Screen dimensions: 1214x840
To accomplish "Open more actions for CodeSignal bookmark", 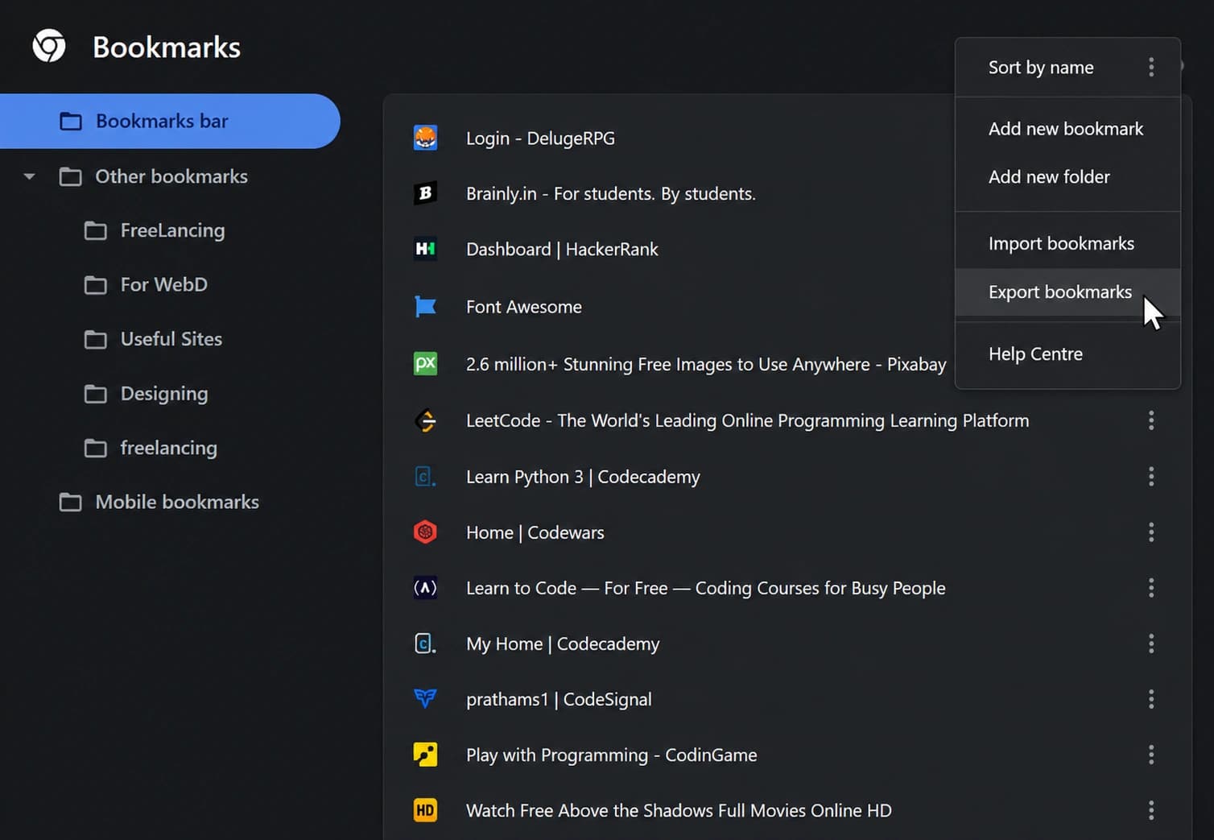I will (1151, 699).
